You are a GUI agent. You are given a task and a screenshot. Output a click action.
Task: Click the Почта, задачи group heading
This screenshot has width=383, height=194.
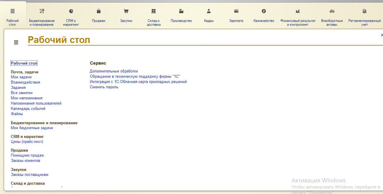[x=25, y=72]
